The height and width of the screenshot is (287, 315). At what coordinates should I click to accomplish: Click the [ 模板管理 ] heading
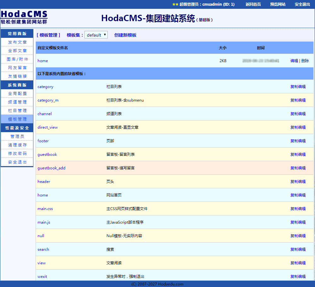click(49, 35)
